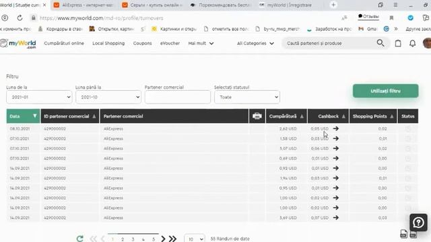Open the browser menu hamburger icon
The width and height of the screenshot is (431, 242).
[x=395, y=5]
